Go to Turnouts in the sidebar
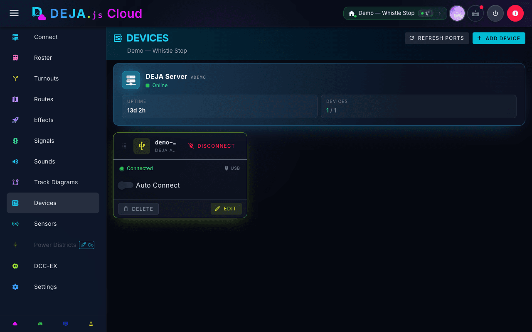The height and width of the screenshot is (332, 532). point(53,78)
